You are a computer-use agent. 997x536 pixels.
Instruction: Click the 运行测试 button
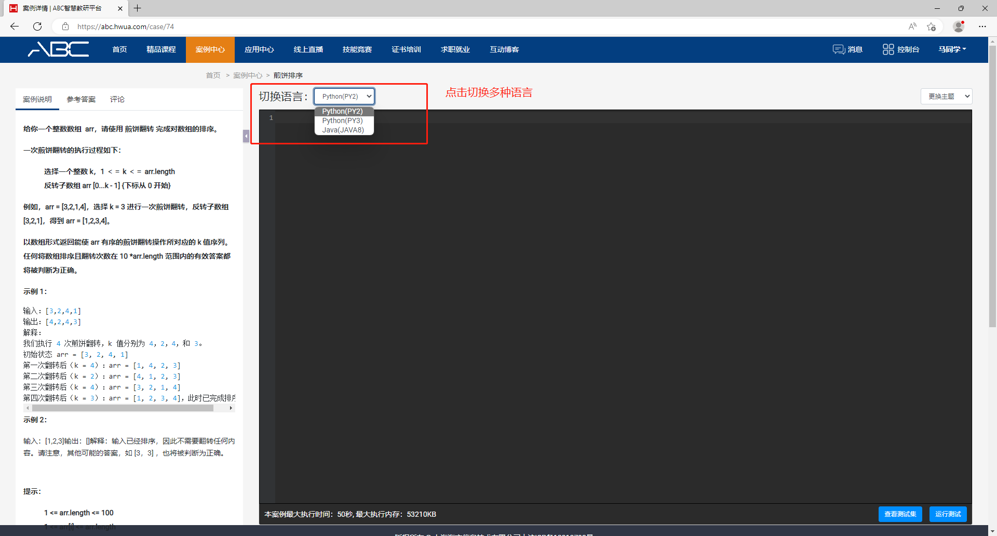tap(948, 514)
